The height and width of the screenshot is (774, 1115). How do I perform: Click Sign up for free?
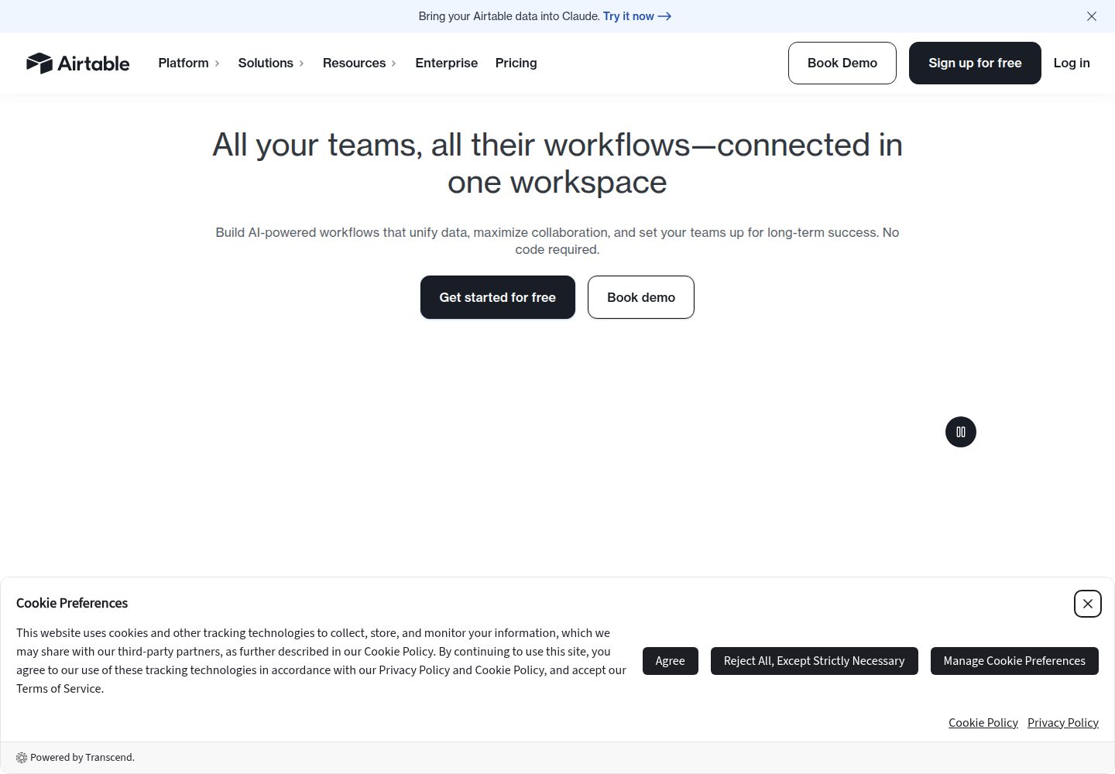pyautogui.click(x=975, y=63)
